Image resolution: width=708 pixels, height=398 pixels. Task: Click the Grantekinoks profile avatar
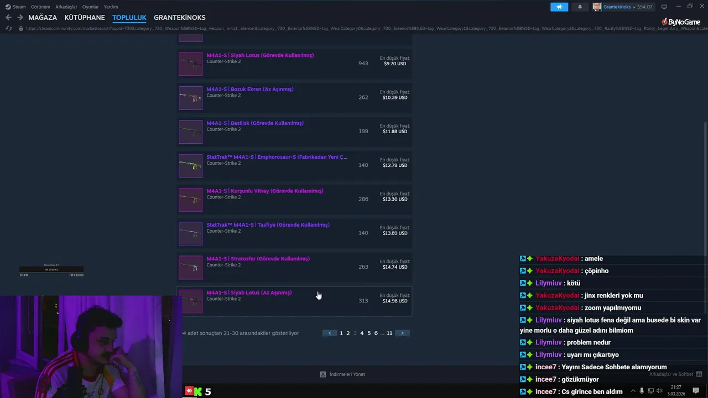[x=597, y=7]
